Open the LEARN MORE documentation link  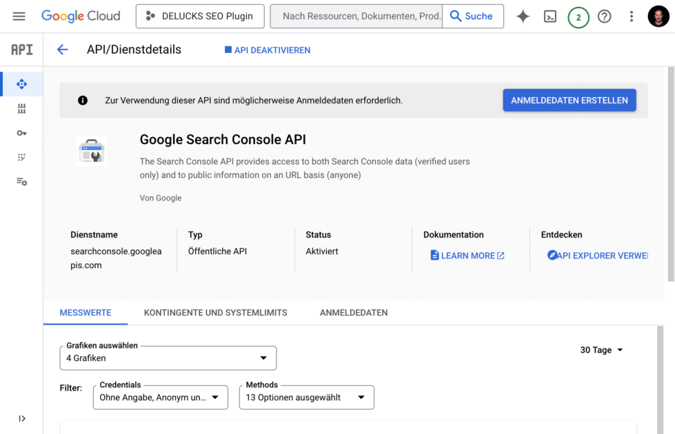tap(467, 256)
